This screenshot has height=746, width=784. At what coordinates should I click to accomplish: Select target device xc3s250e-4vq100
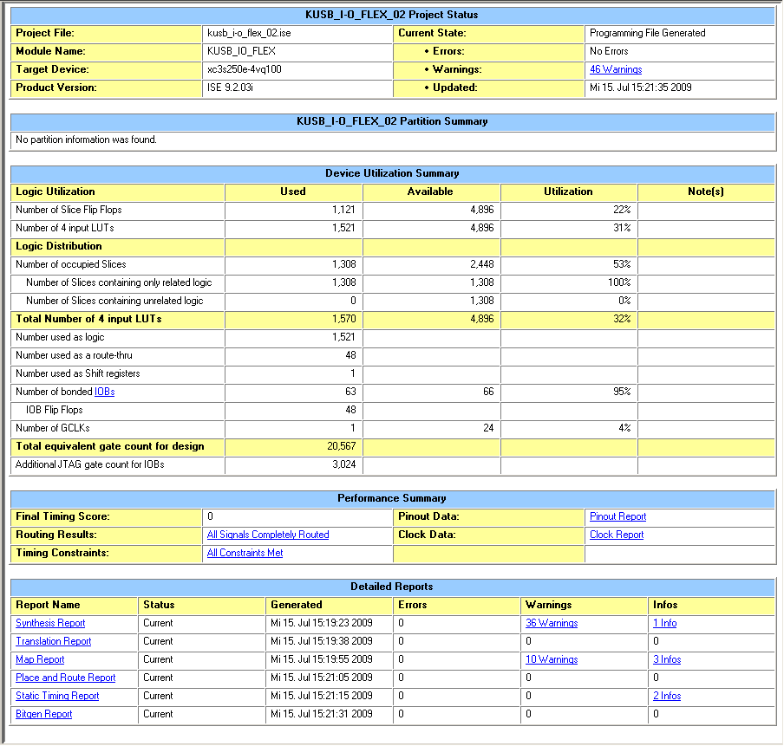(x=245, y=69)
